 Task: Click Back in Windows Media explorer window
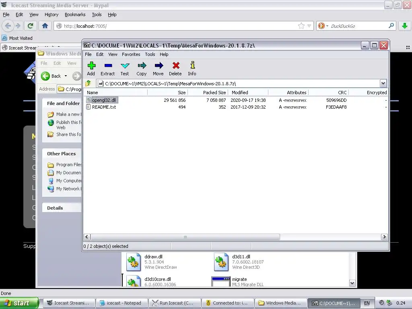(x=51, y=76)
